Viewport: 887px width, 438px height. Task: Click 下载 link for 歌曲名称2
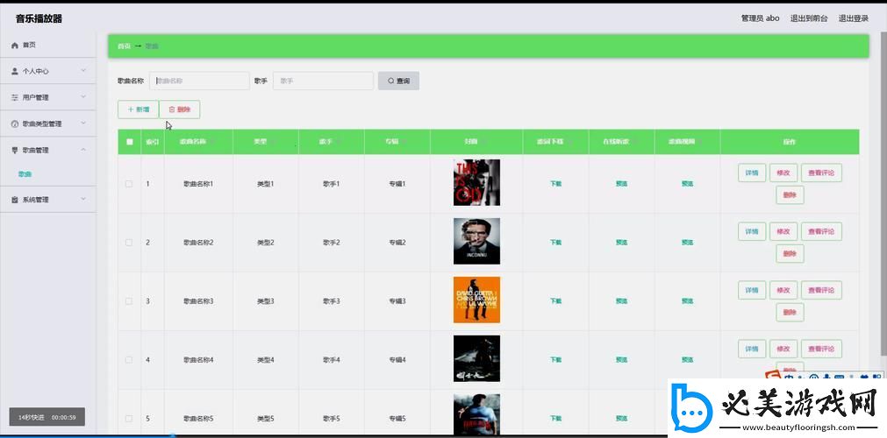pos(555,243)
